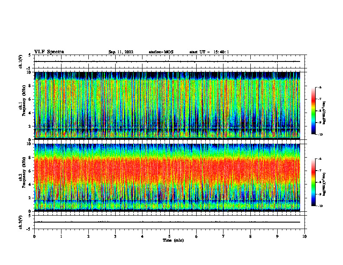Click inside the ch.1 spectrogram panel

tap(167, 106)
